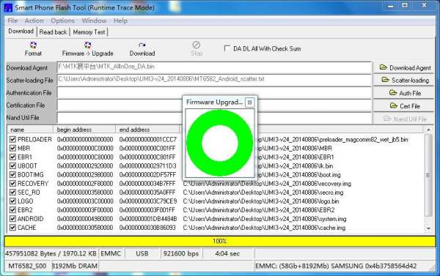This screenshot has width=440, height=276.
Task: Open the Action menu
Action: 34,20
